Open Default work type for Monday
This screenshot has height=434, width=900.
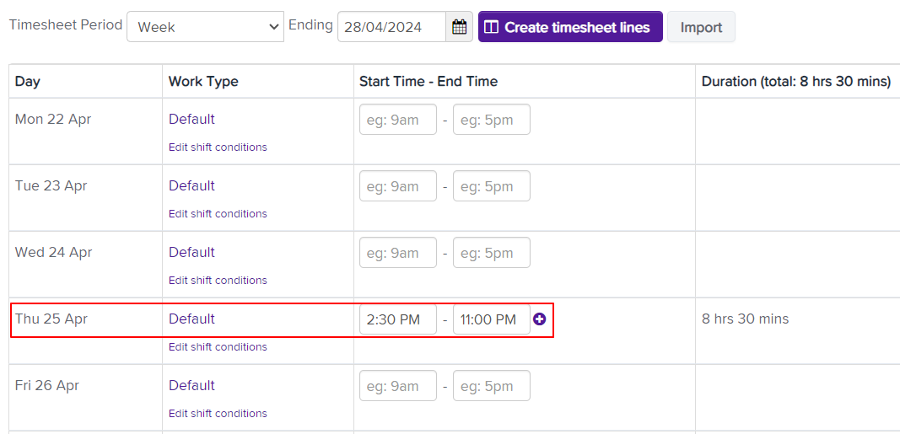[191, 120]
